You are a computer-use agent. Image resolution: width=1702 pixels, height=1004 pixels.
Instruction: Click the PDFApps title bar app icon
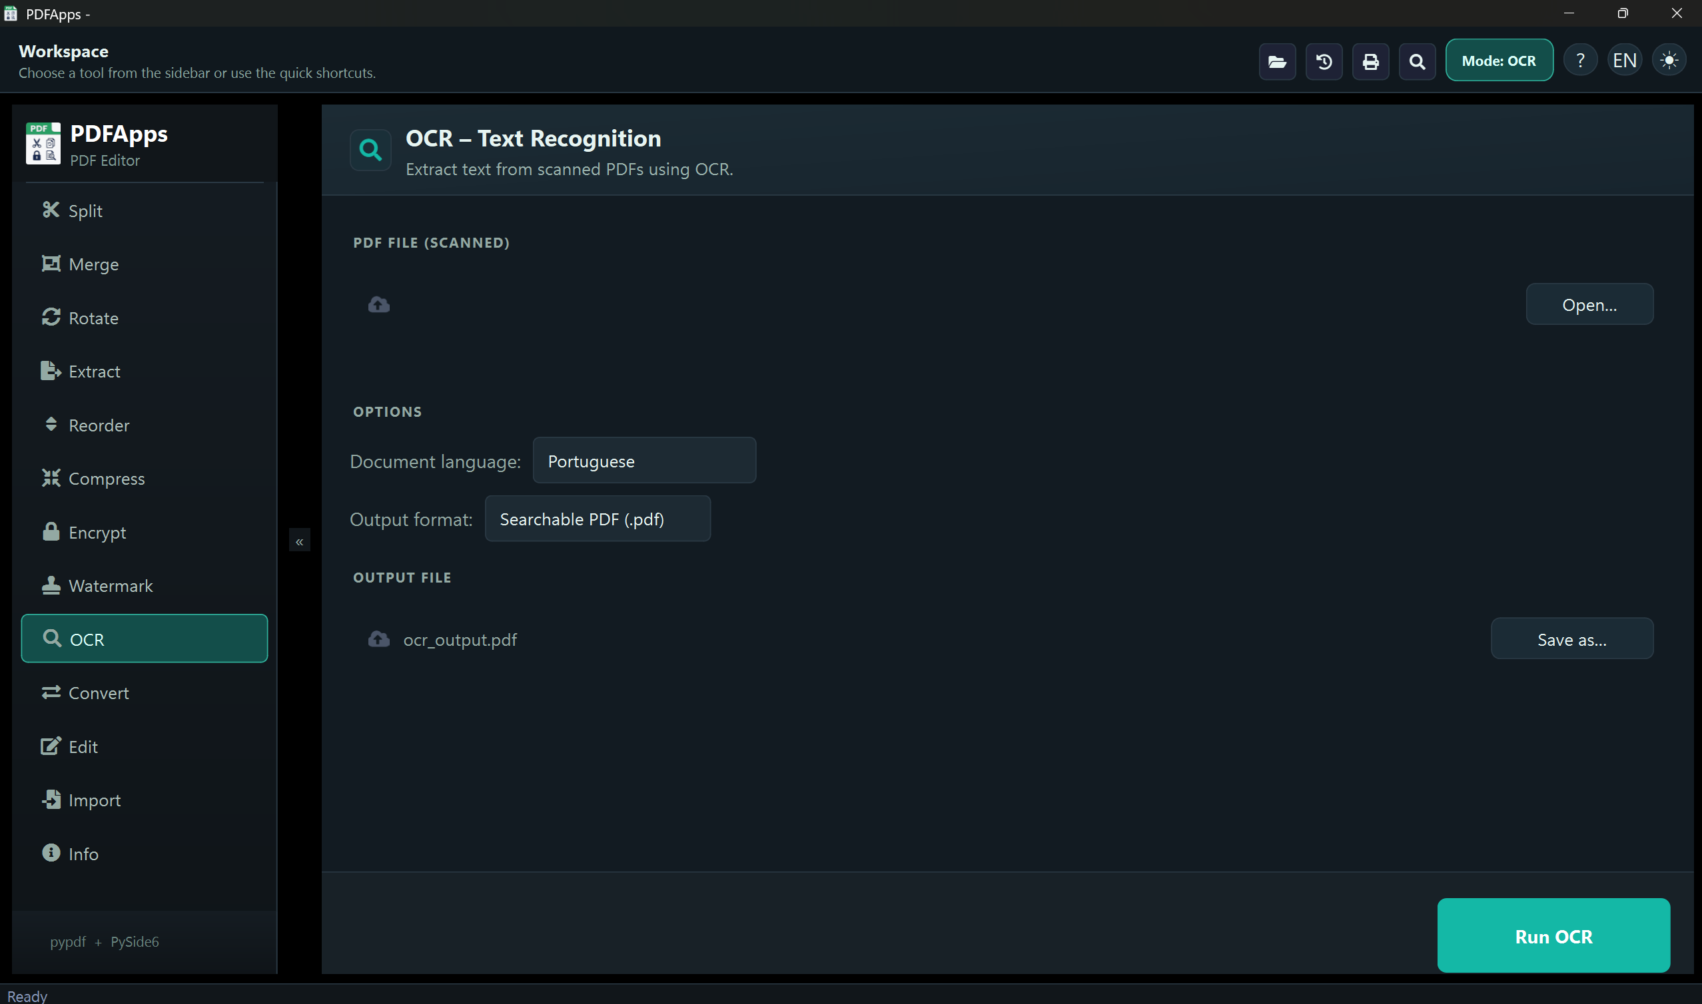coord(10,13)
